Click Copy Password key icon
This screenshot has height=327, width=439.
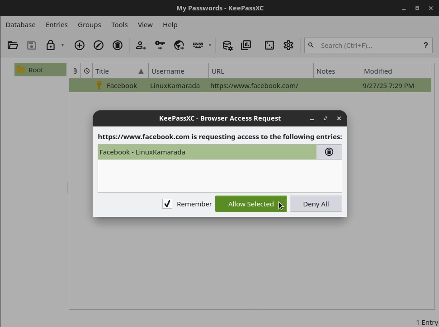[160, 45]
